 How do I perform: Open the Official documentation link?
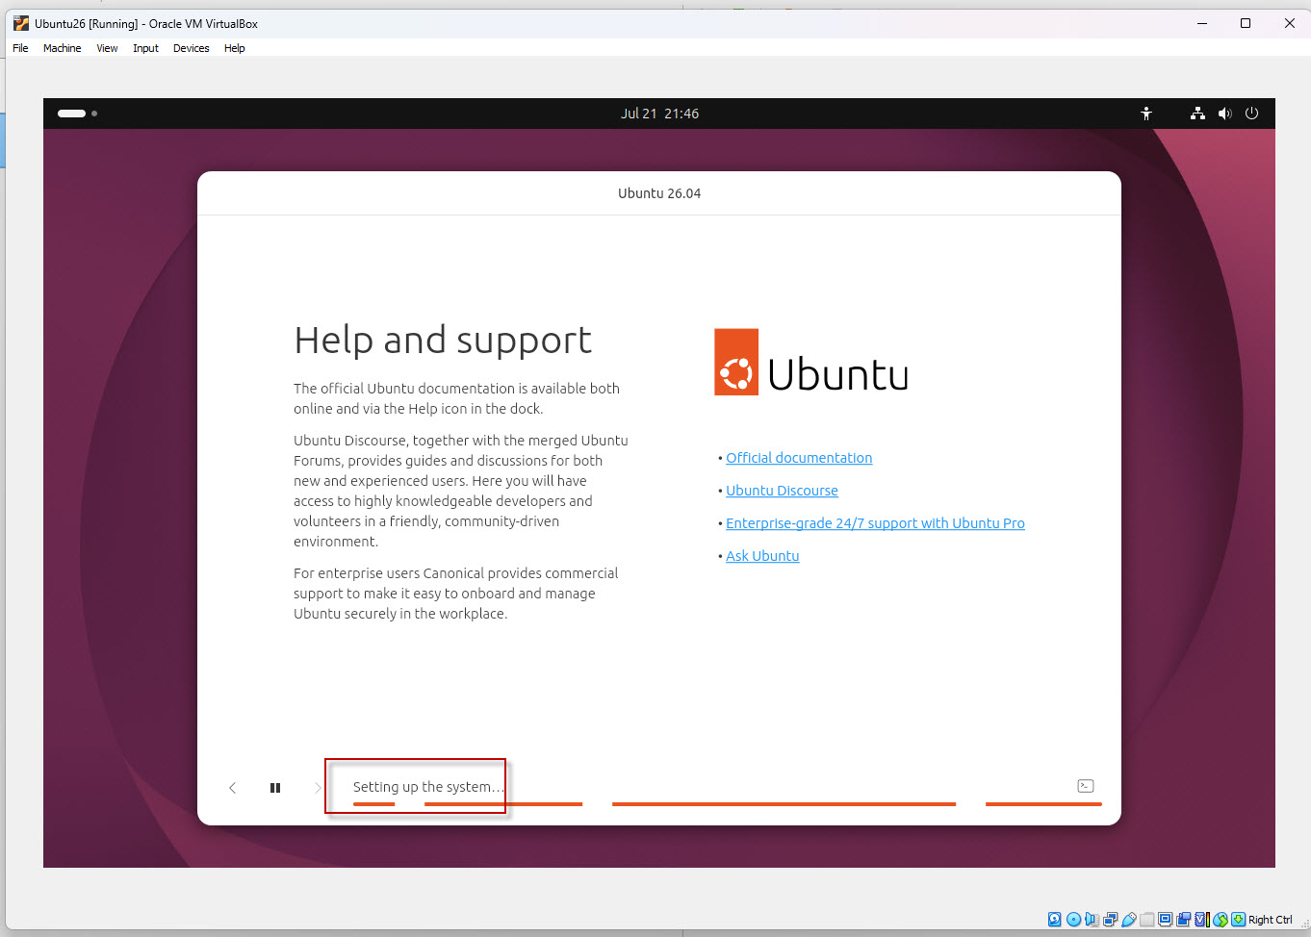[799, 458]
